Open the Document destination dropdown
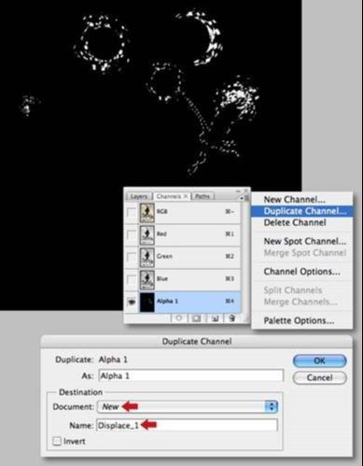 (188, 406)
